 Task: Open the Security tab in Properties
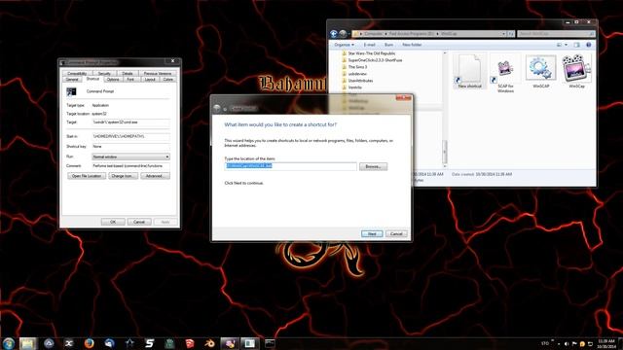pyautogui.click(x=104, y=74)
